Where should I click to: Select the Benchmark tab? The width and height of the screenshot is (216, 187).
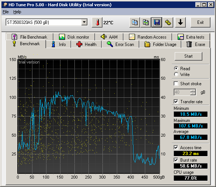coord(26,44)
